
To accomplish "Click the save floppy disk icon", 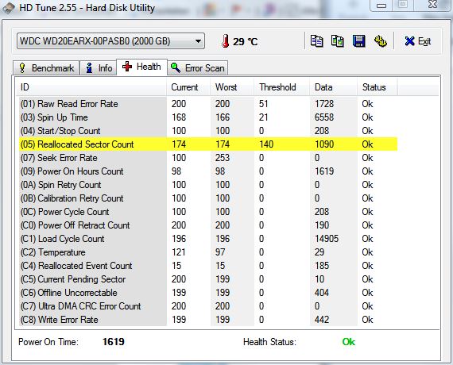I will click(358, 41).
